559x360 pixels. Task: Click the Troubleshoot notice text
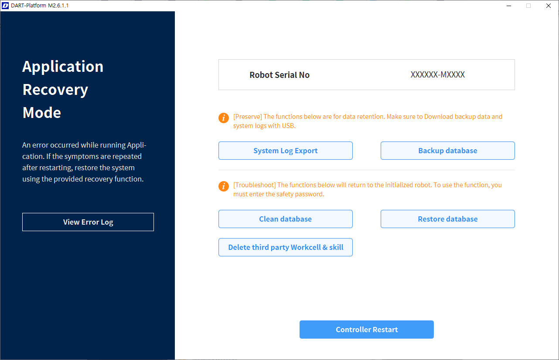tap(368, 189)
